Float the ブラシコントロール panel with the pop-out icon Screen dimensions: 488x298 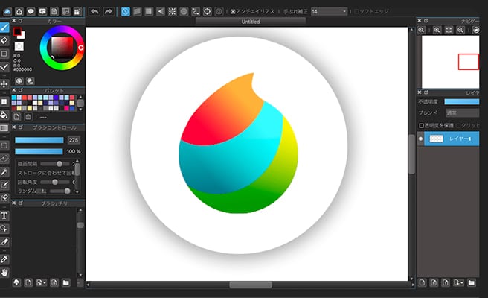click(21, 127)
